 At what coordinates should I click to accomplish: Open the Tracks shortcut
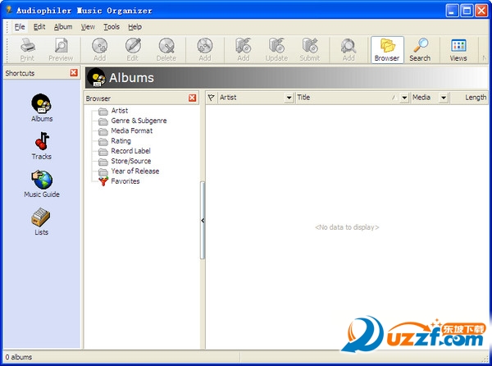[x=42, y=146]
